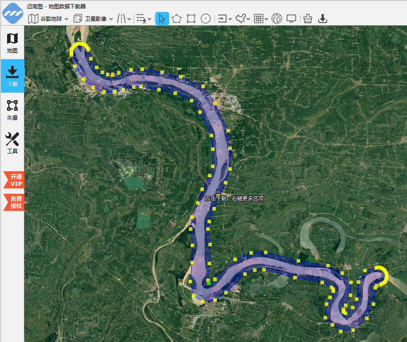
Task: Select the circle drawing tool
Action: point(206,19)
